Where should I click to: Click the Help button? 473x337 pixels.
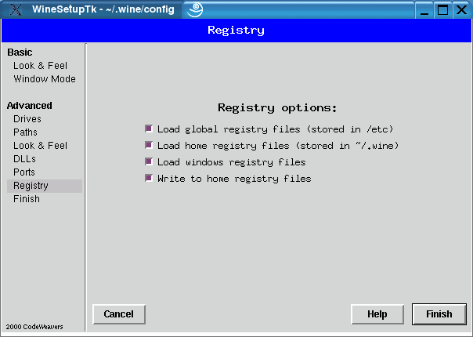click(377, 314)
